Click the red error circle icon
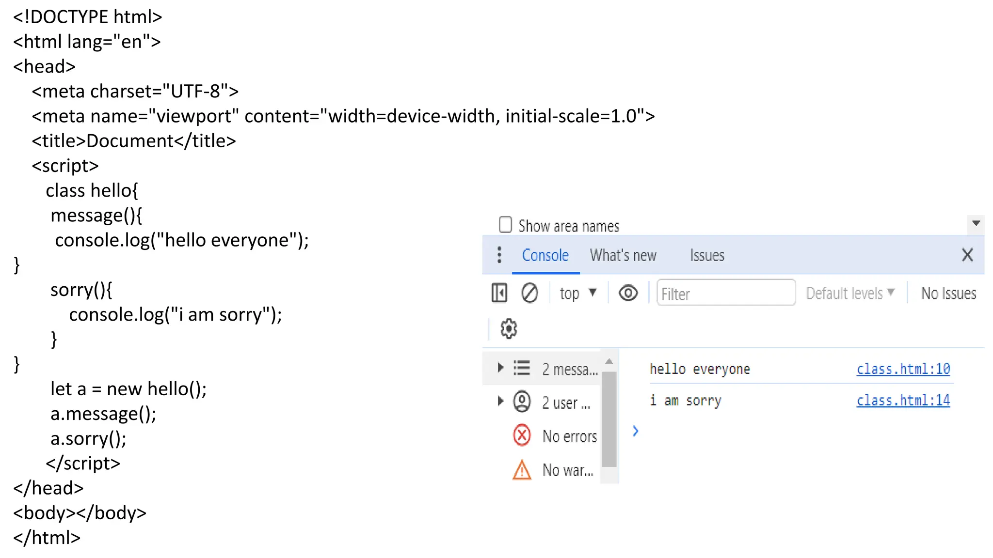993x558 pixels. coord(522,435)
